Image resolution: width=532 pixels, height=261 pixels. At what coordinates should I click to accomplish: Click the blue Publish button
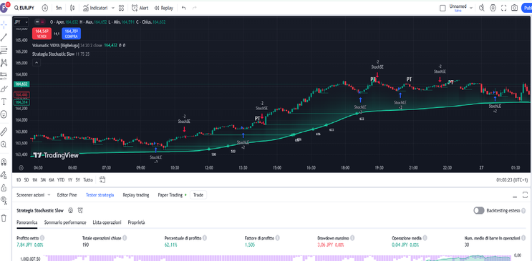point(526,8)
